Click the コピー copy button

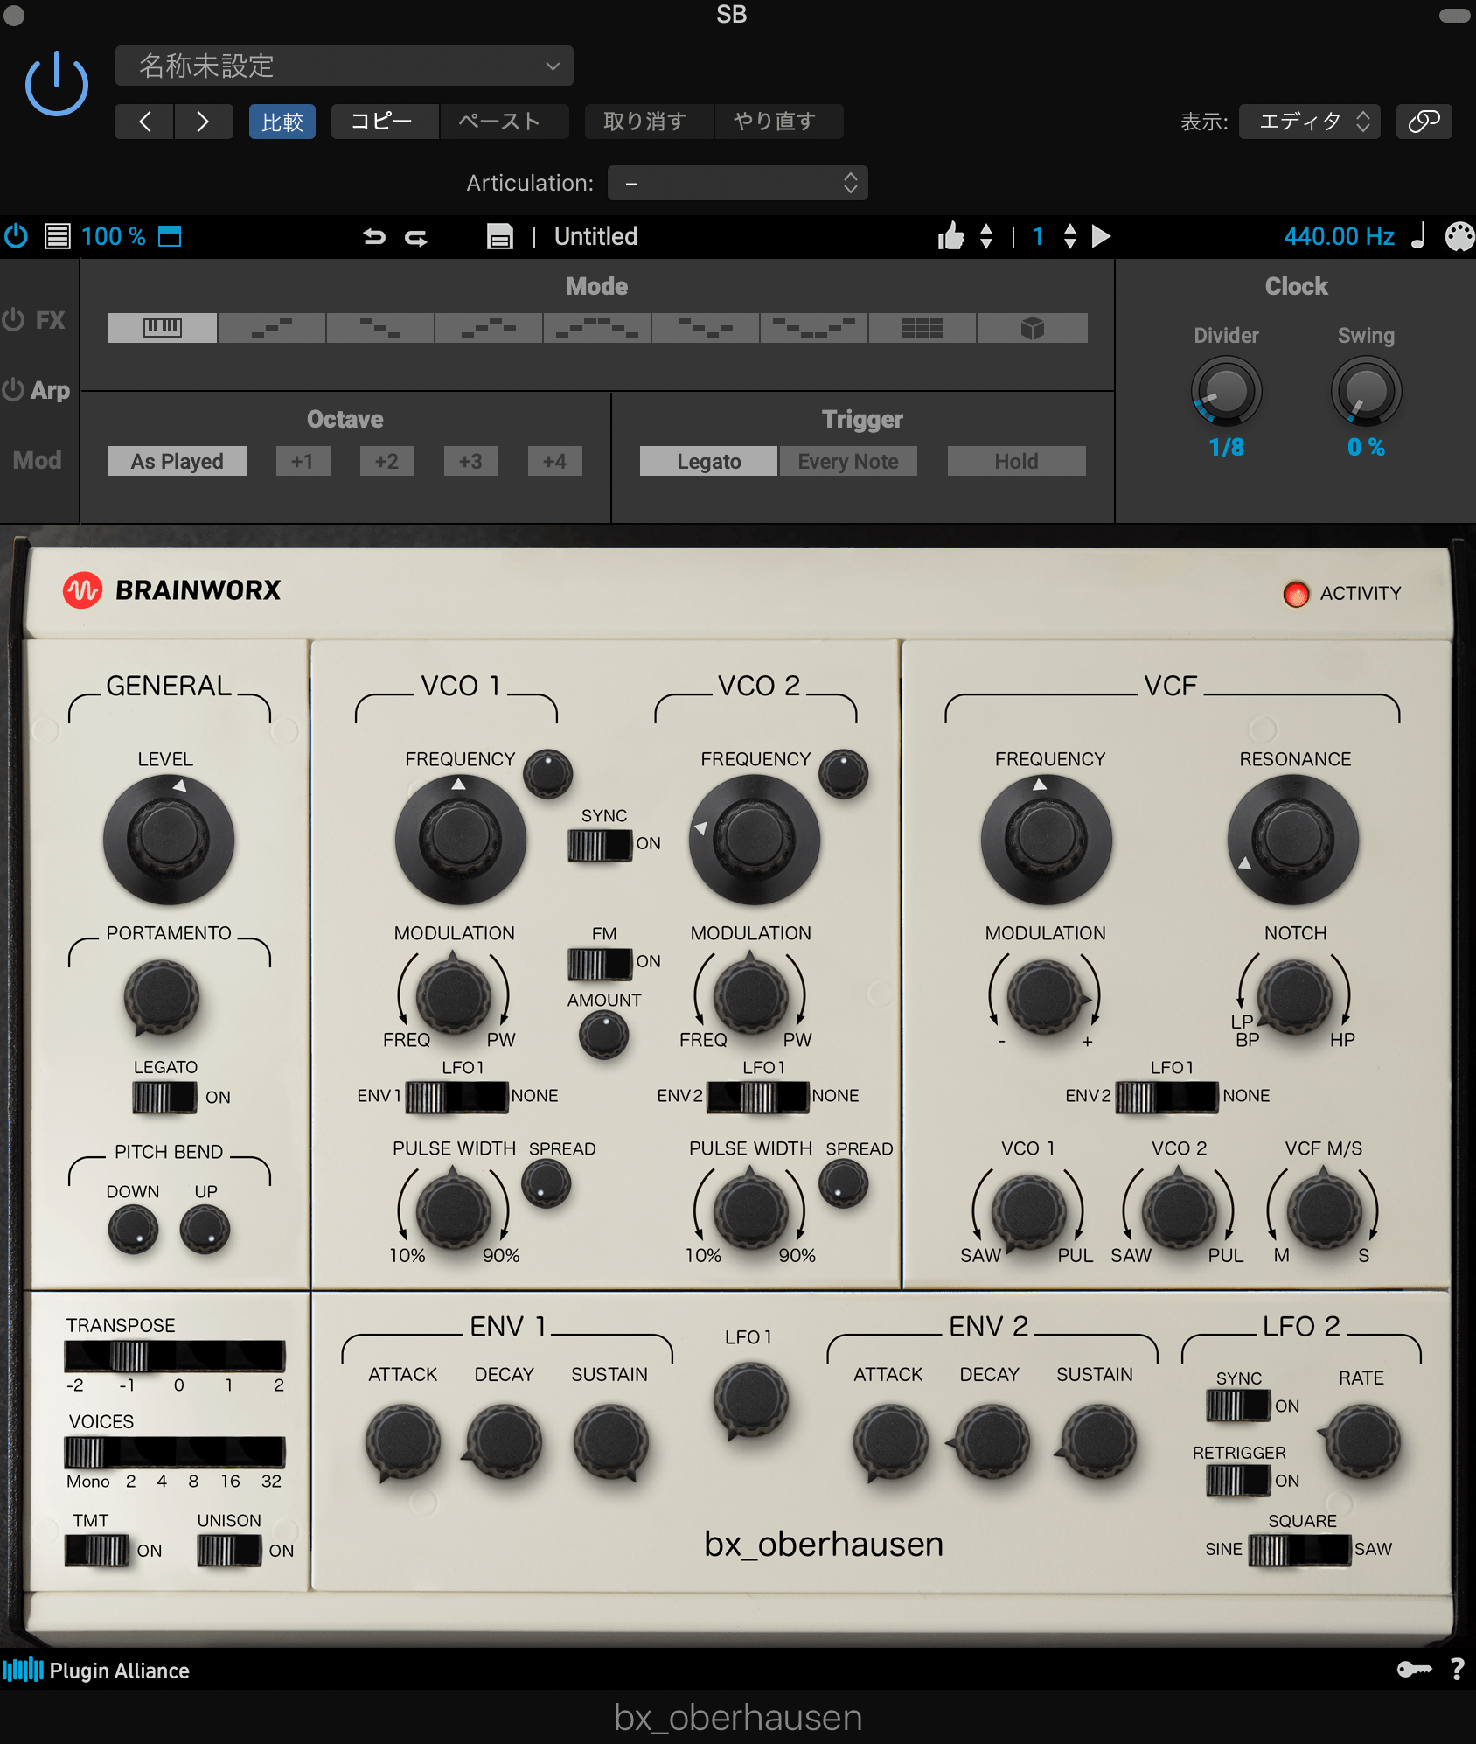[x=385, y=121]
